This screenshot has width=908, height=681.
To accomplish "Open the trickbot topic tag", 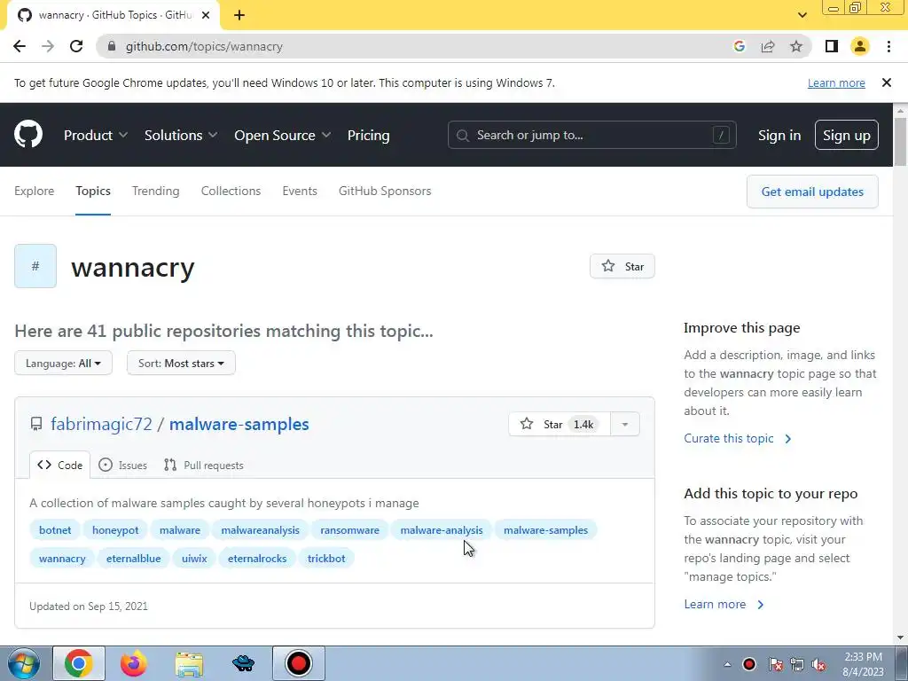I will (x=326, y=559).
